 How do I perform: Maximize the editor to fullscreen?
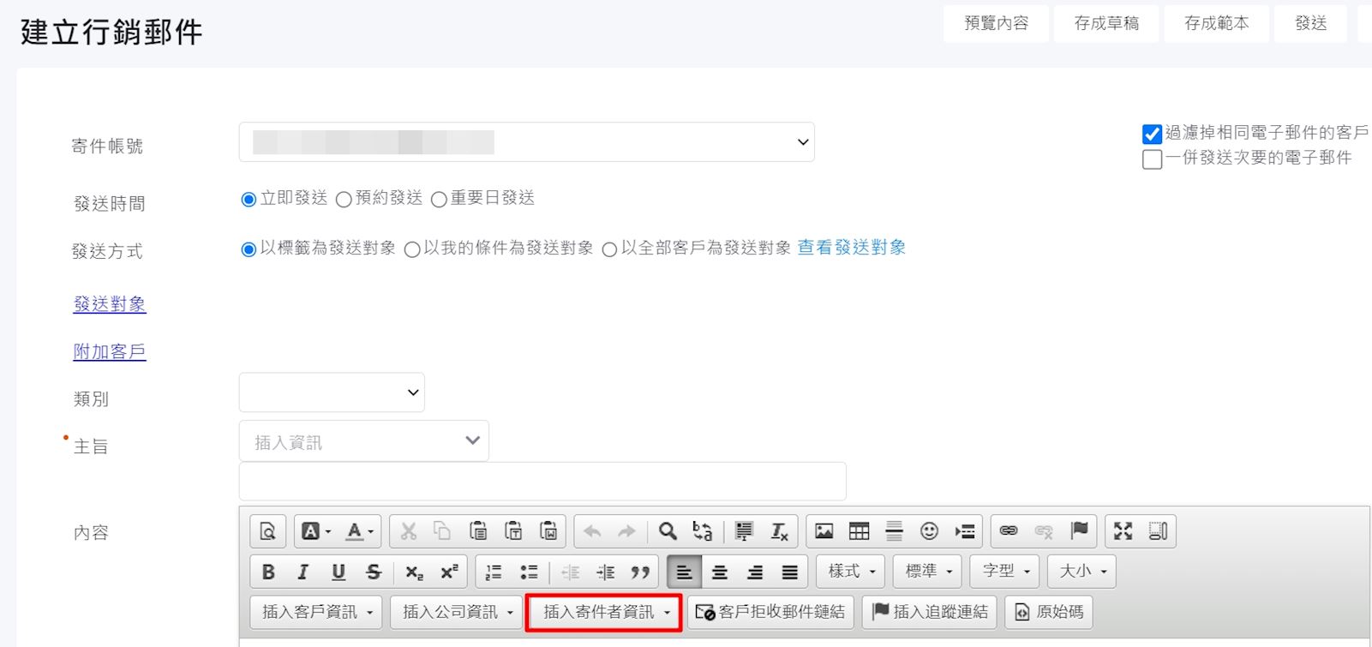point(1123,531)
